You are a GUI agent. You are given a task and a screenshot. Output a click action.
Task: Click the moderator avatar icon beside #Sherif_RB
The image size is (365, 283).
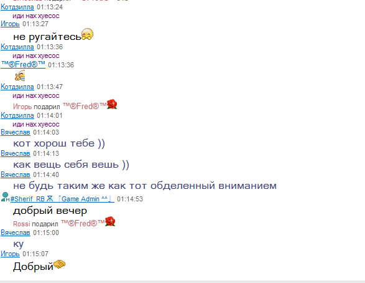click(5, 197)
